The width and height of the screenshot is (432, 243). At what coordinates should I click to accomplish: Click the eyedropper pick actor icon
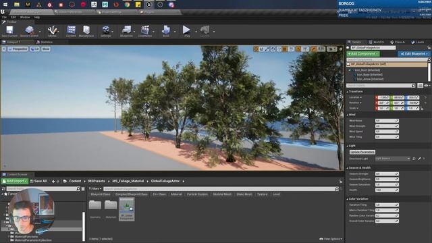click(x=419, y=159)
